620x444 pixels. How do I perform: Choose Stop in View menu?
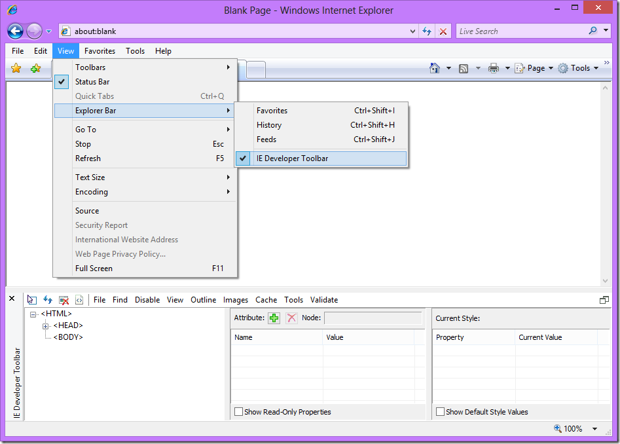(x=145, y=144)
